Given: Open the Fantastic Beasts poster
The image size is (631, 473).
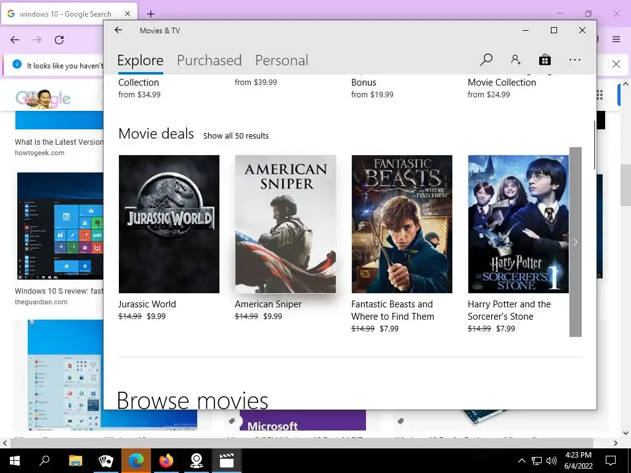Looking at the screenshot, I should [x=402, y=224].
